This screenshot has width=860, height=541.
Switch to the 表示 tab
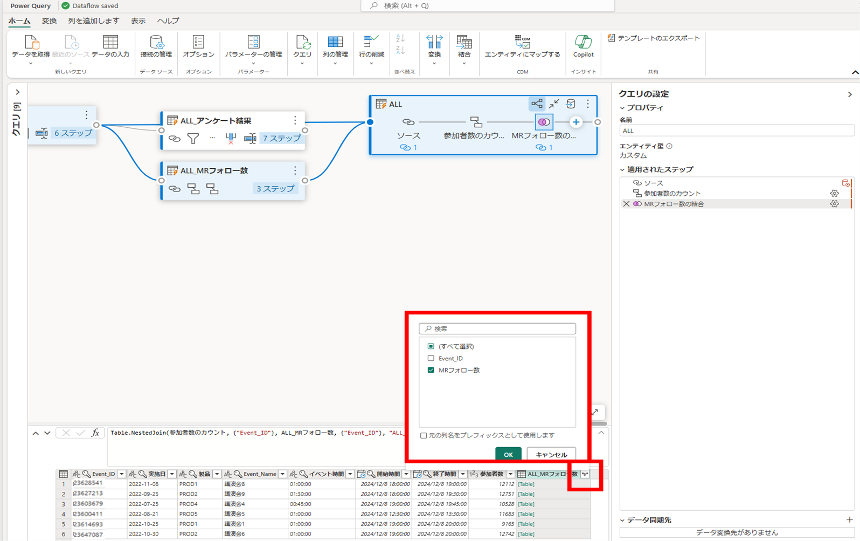[138, 20]
